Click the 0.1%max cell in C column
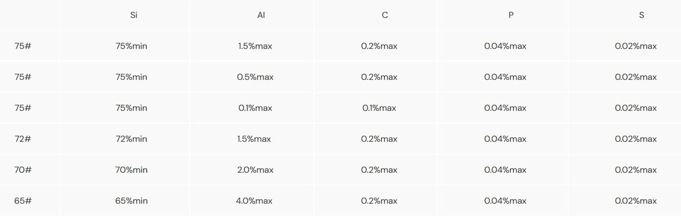 (379, 108)
